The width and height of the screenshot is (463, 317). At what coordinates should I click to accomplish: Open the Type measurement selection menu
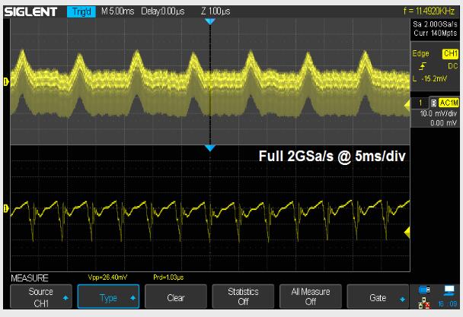(108, 296)
